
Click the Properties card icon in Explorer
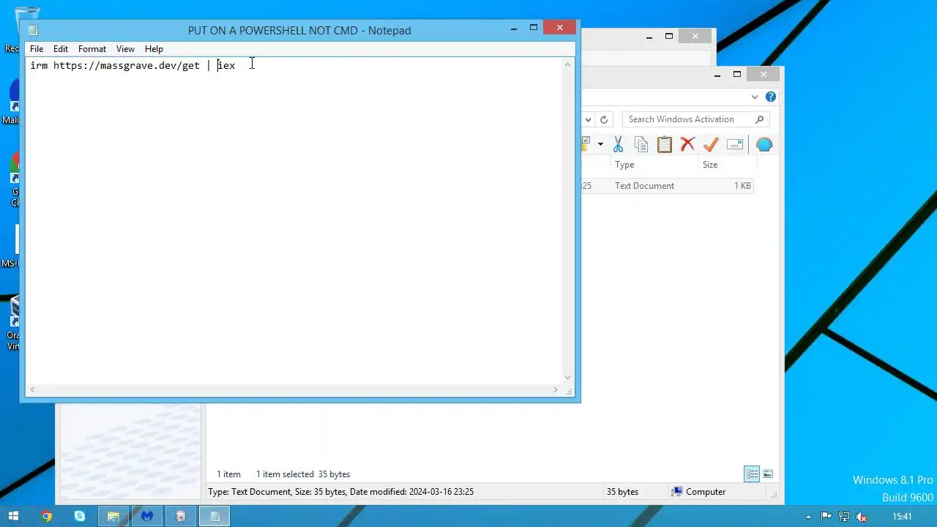(735, 144)
